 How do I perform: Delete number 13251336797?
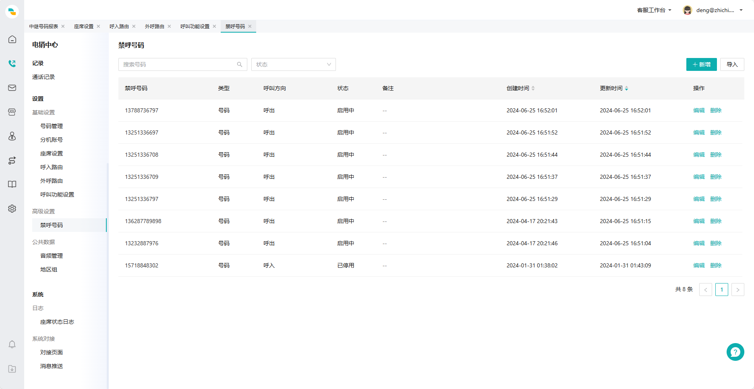pyautogui.click(x=716, y=199)
